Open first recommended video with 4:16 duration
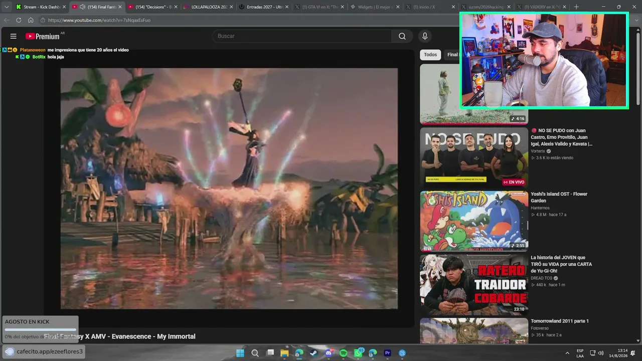This screenshot has width=642, height=361. coord(474,94)
